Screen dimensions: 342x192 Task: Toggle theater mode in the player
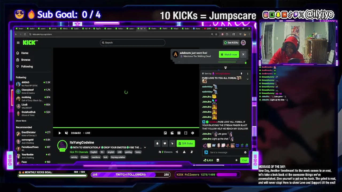[x=179, y=133]
